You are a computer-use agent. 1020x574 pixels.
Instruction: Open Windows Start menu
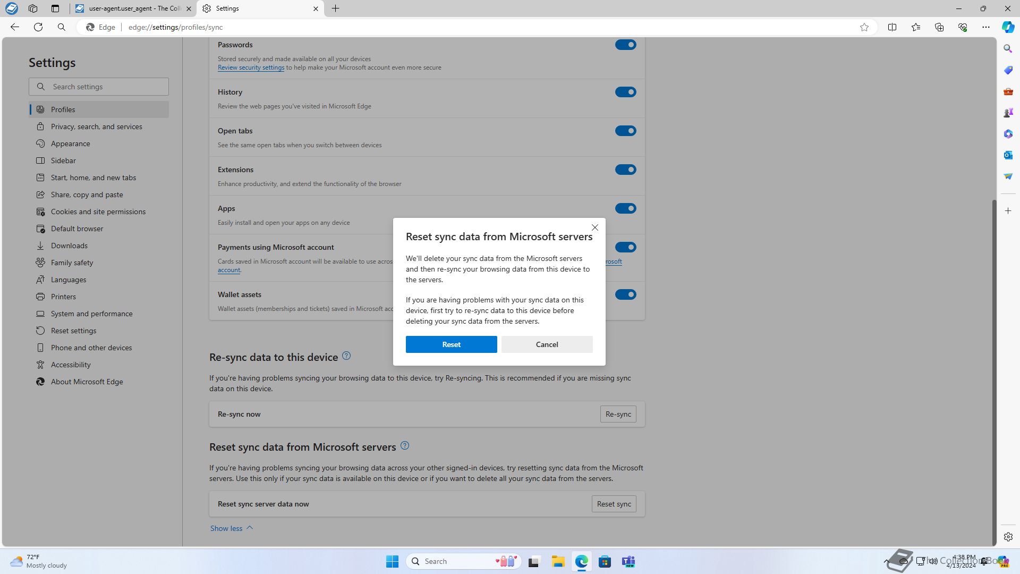[x=392, y=561]
